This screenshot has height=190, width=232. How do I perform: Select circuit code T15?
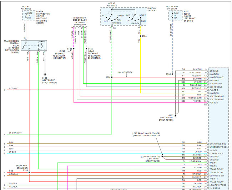coord(183,168)
